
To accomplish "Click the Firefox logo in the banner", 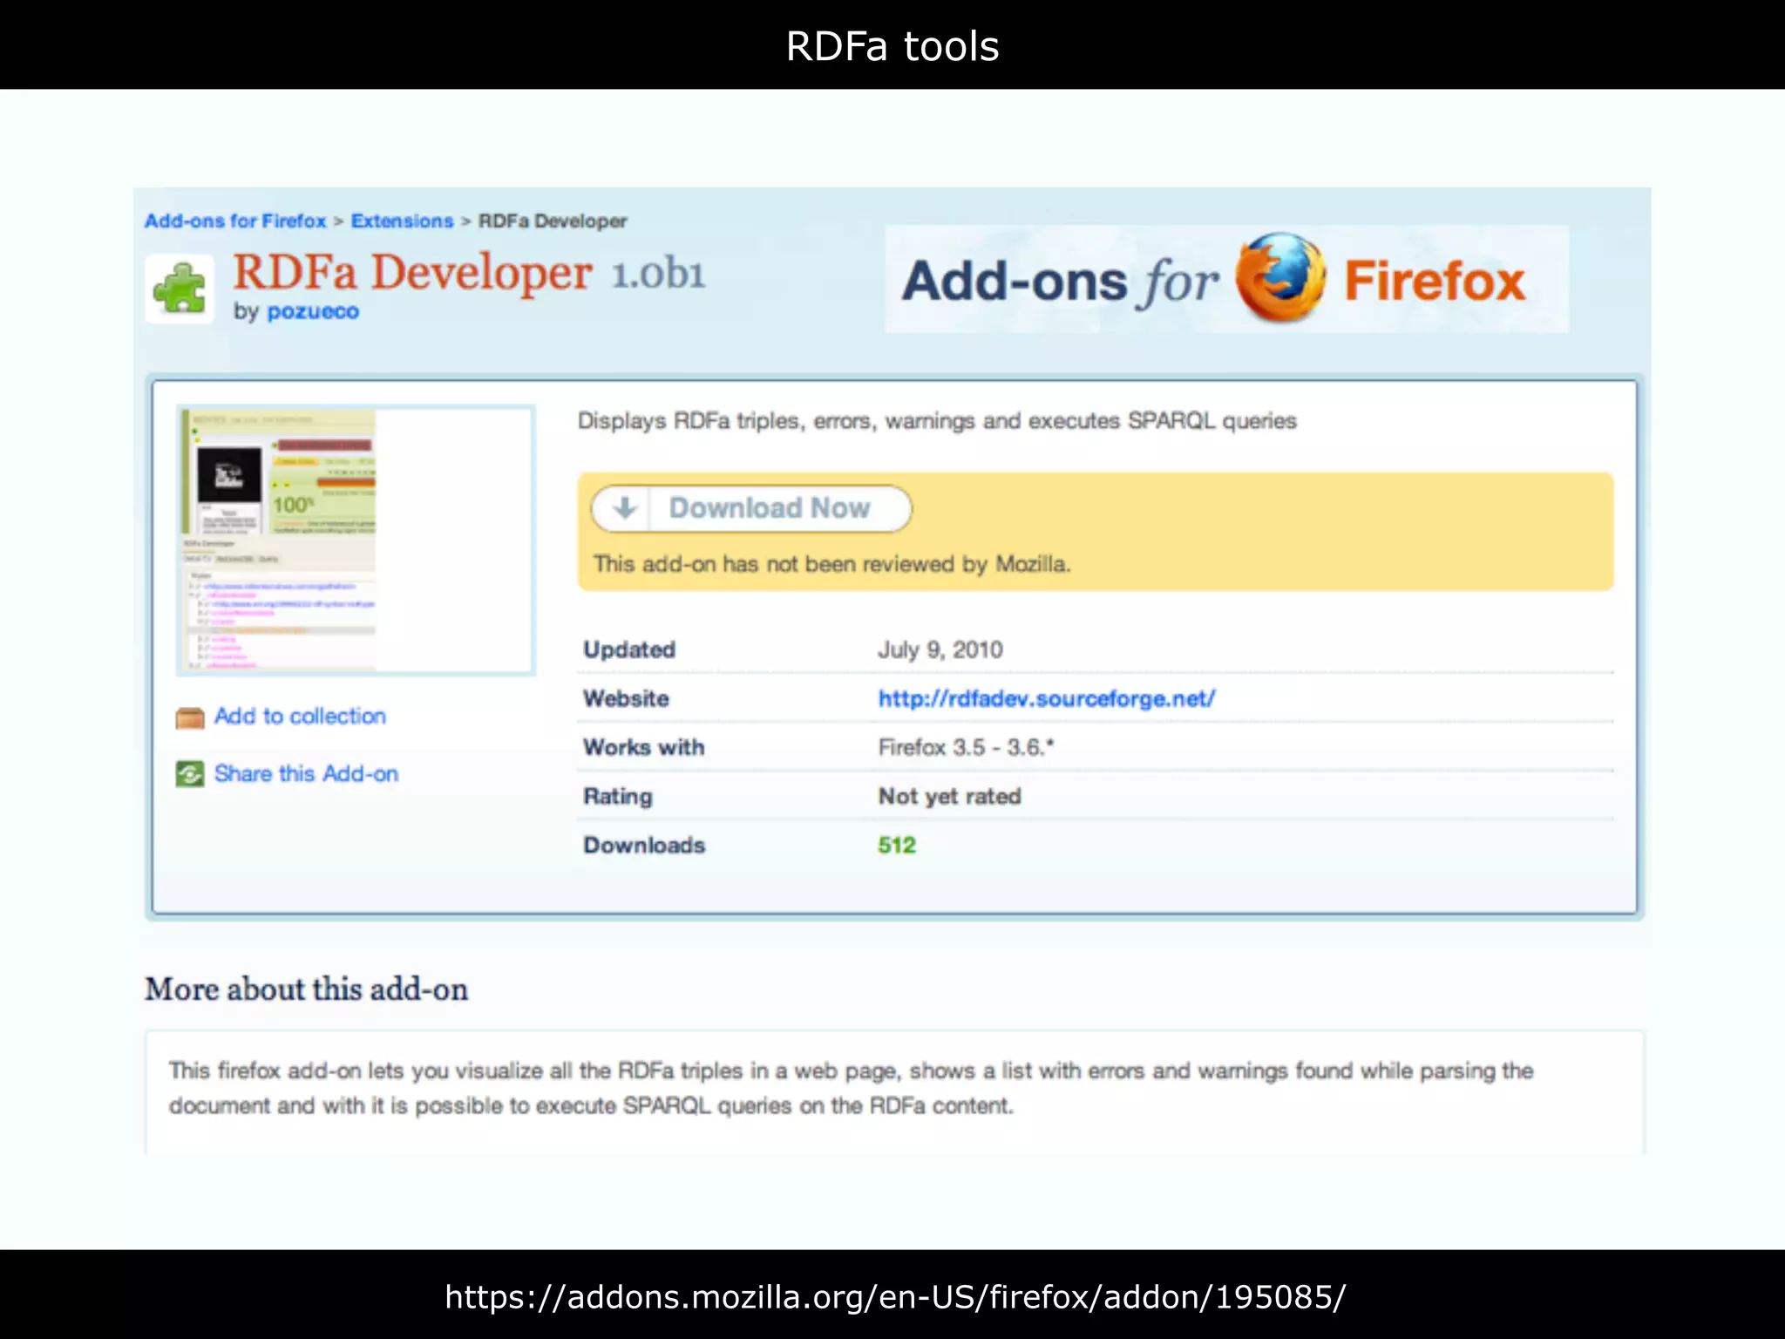I will click(1280, 277).
